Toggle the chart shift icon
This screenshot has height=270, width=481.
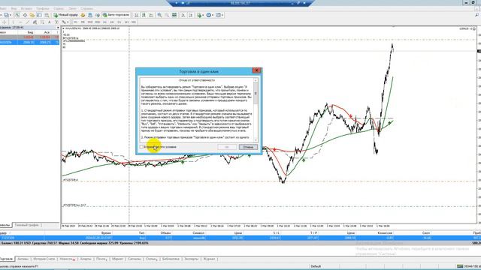click(190, 15)
